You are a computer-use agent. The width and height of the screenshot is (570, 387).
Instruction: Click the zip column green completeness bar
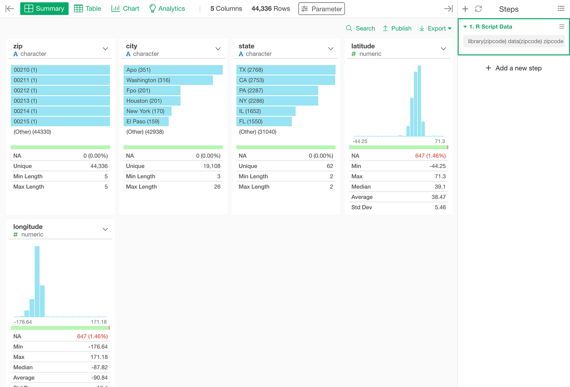point(60,147)
